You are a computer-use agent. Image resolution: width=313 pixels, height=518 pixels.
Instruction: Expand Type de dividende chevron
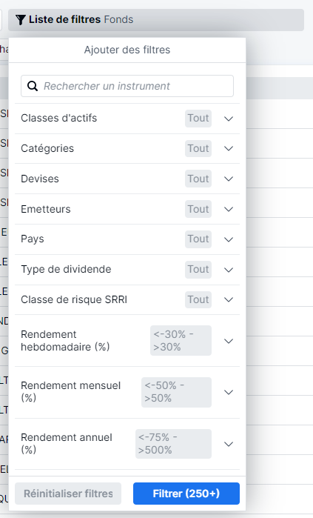(229, 270)
